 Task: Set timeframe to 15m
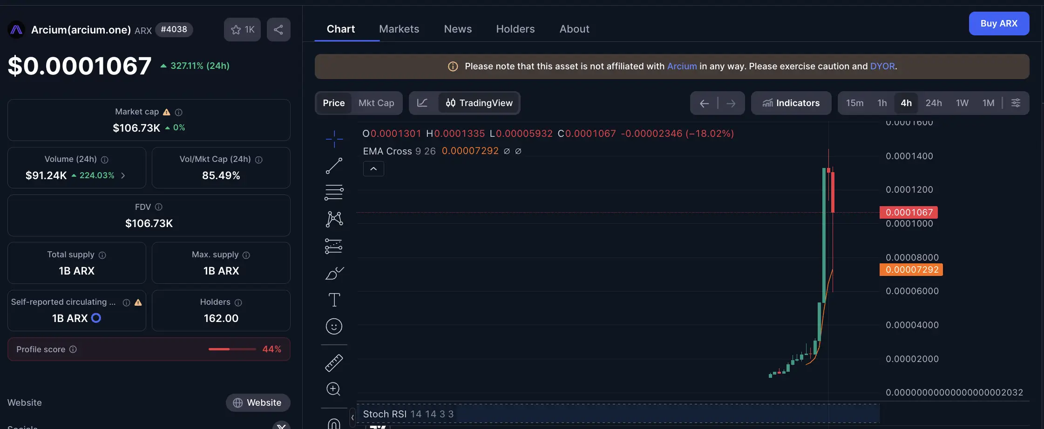coord(854,103)
